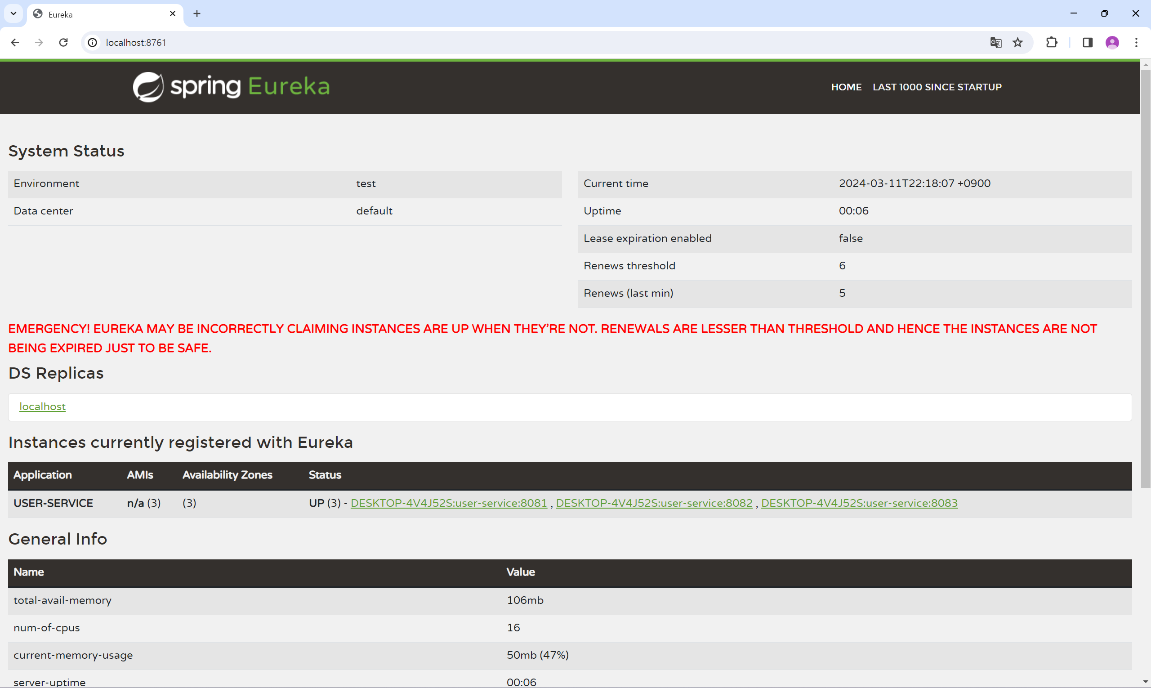Open user-service:8081 instance link

tap(448, 503)
